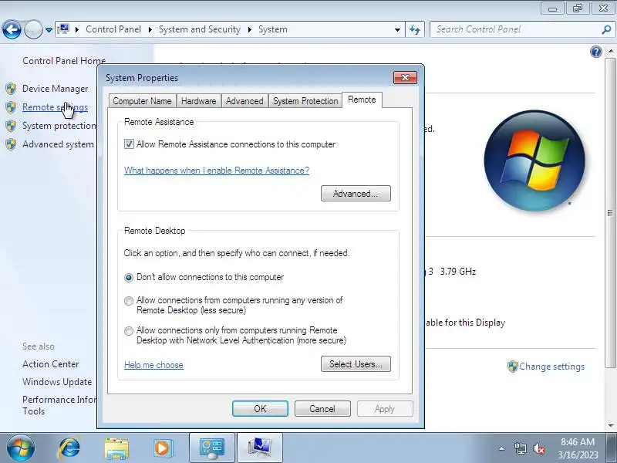This screenshot has height=463, width=617.
Task: Open the recent pages dropdown arrow
Action: tap(49, 30)
